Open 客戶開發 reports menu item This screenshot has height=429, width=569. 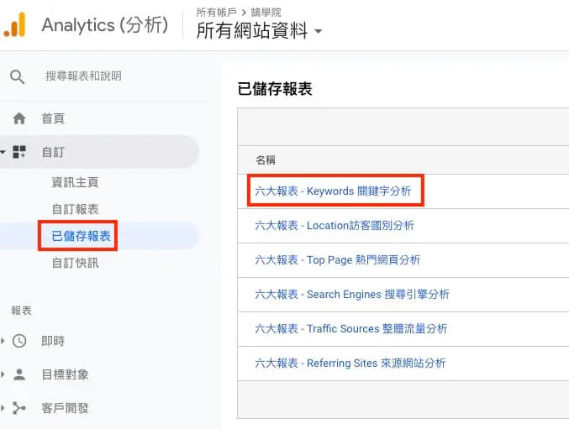pyautogui.click(x=65, y=408)
